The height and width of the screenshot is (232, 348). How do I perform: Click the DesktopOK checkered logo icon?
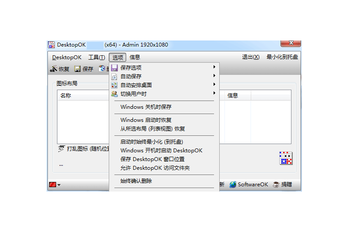285,158
